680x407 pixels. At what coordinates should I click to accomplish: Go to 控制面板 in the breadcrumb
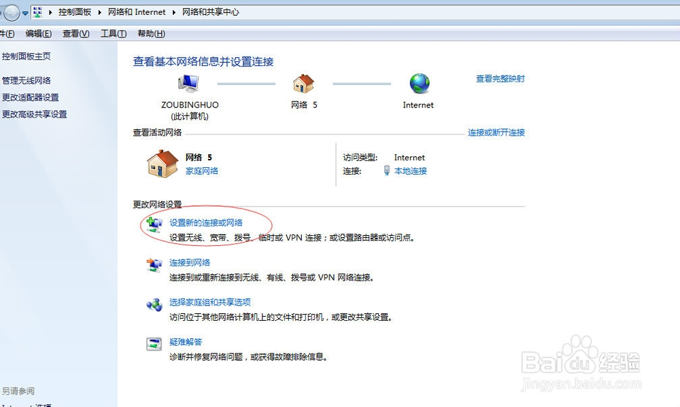pos(75,12)
